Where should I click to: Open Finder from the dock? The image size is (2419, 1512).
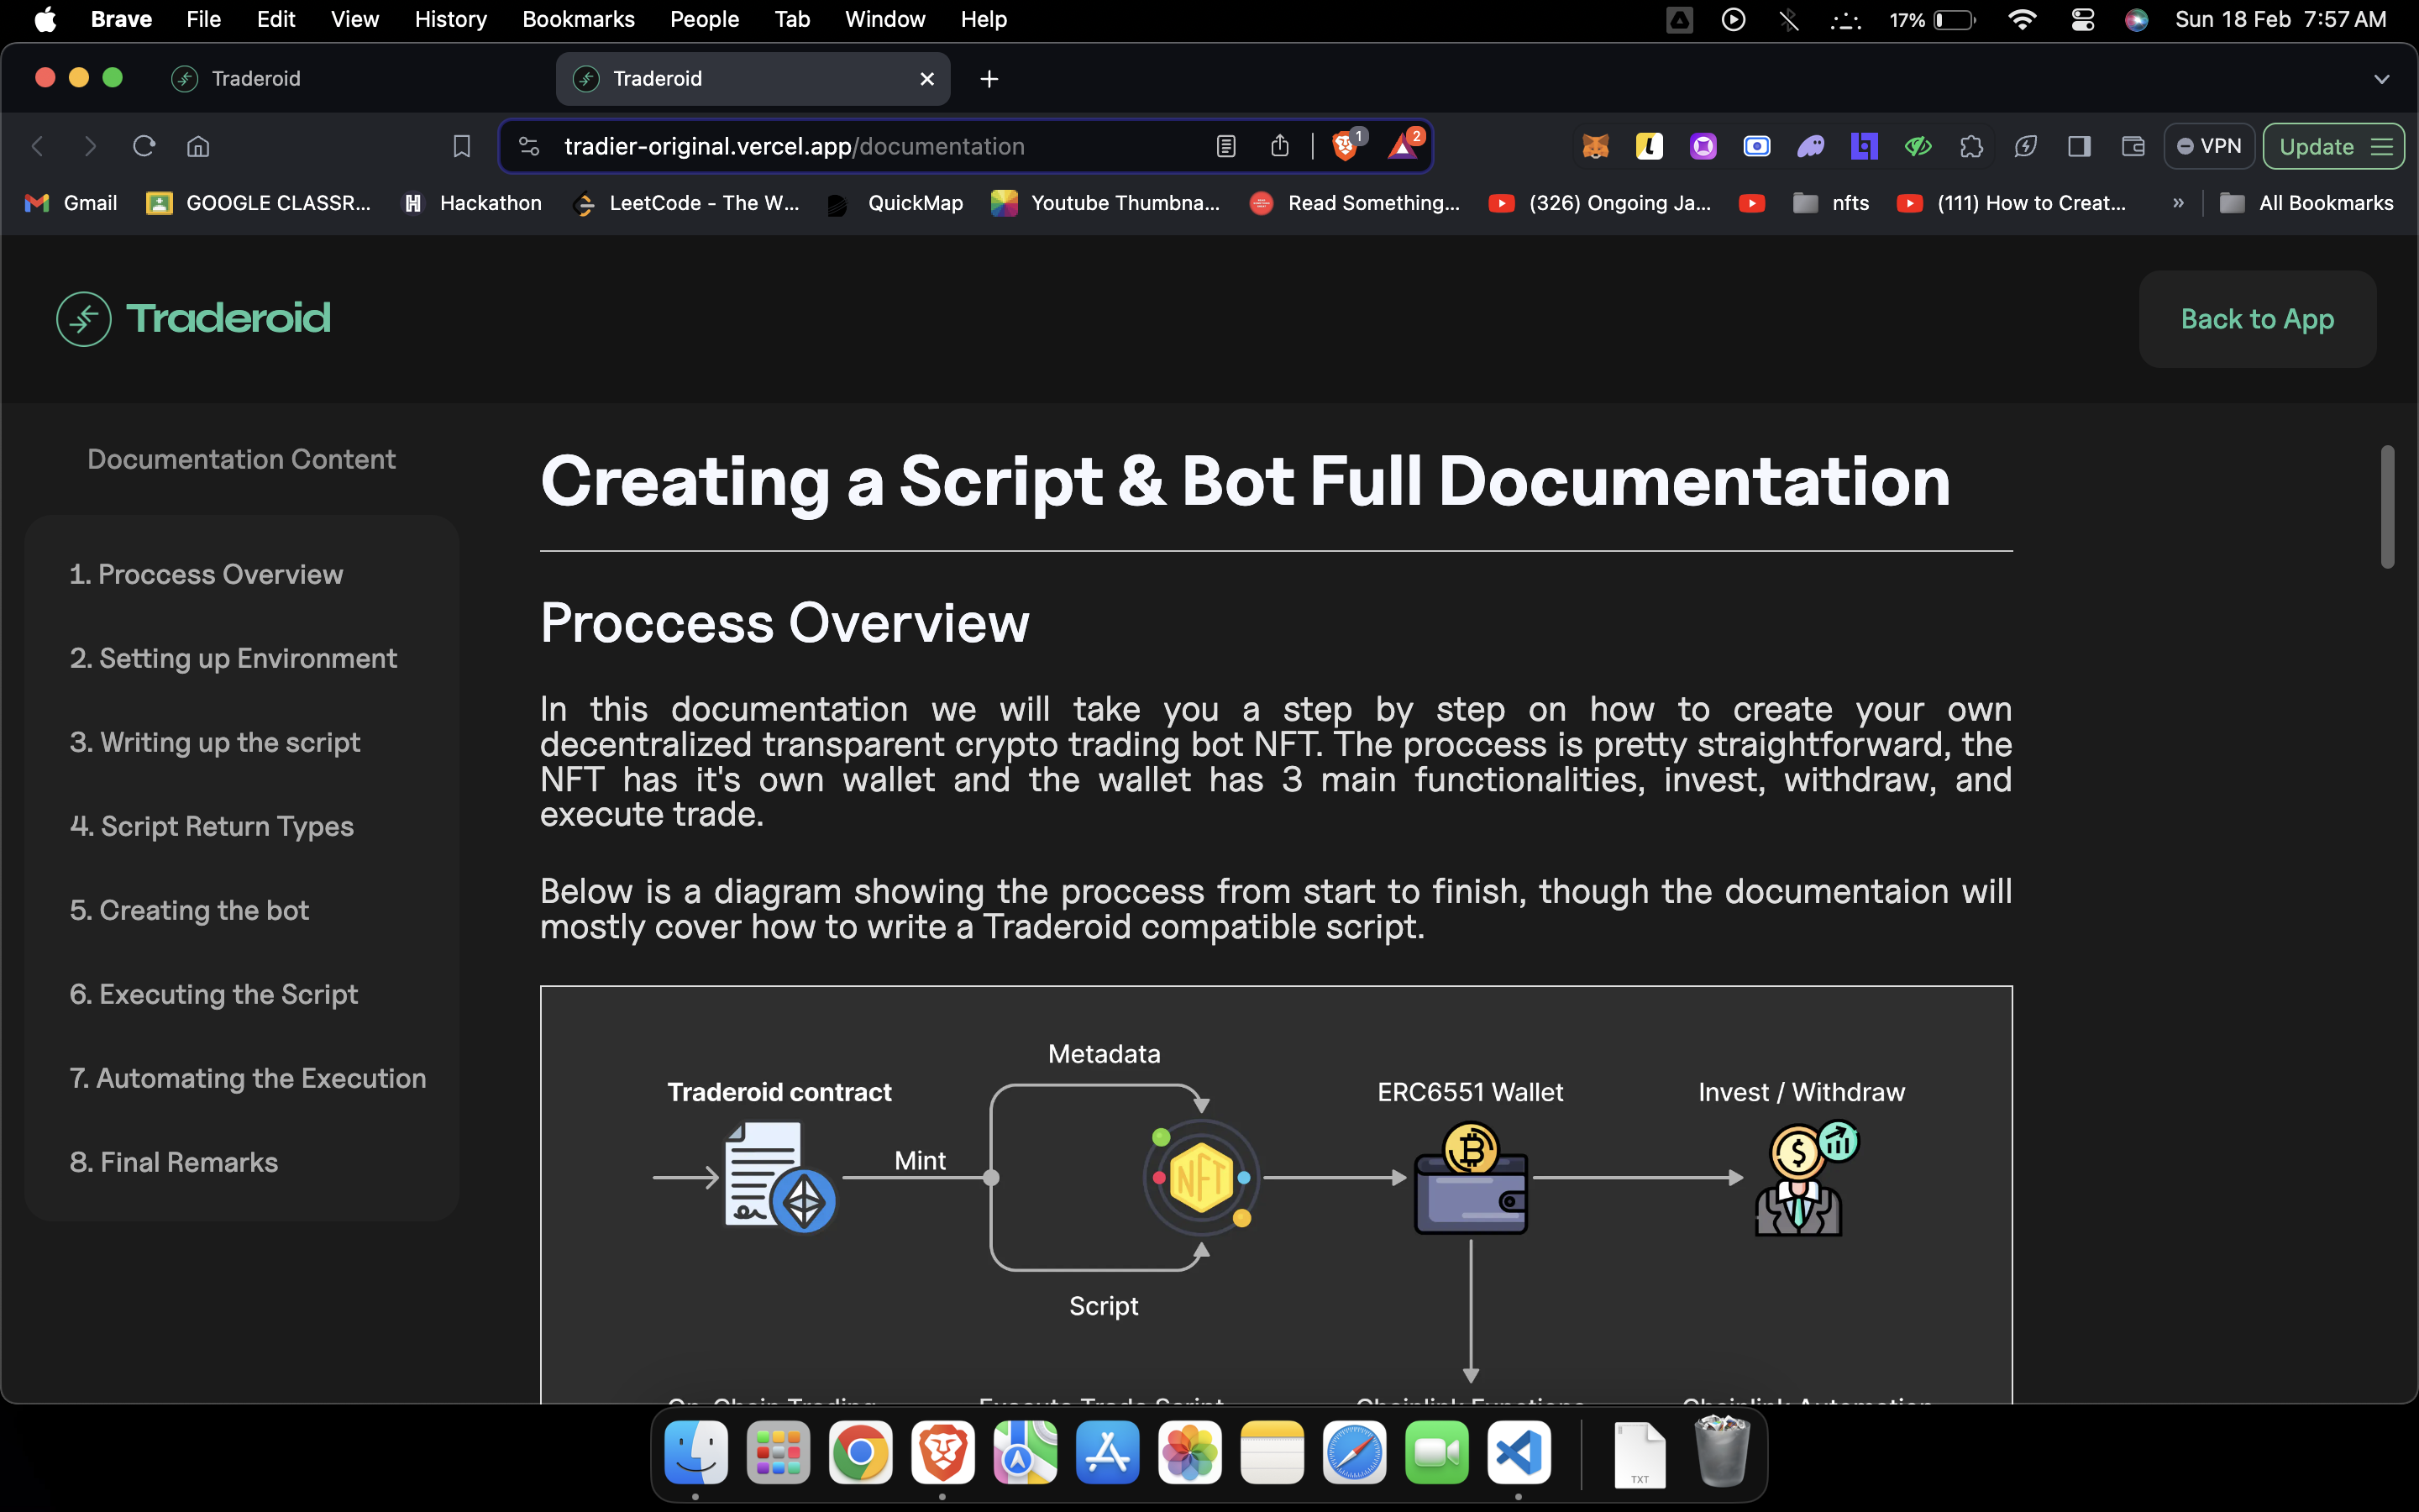(695, 1452)
